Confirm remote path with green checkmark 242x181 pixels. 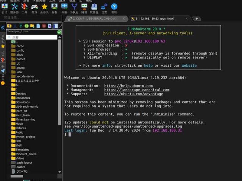click(x=59, y=32)
